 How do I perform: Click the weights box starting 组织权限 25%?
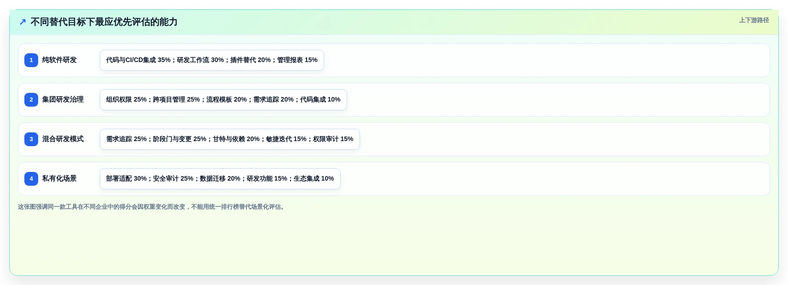tap(223, 100)
